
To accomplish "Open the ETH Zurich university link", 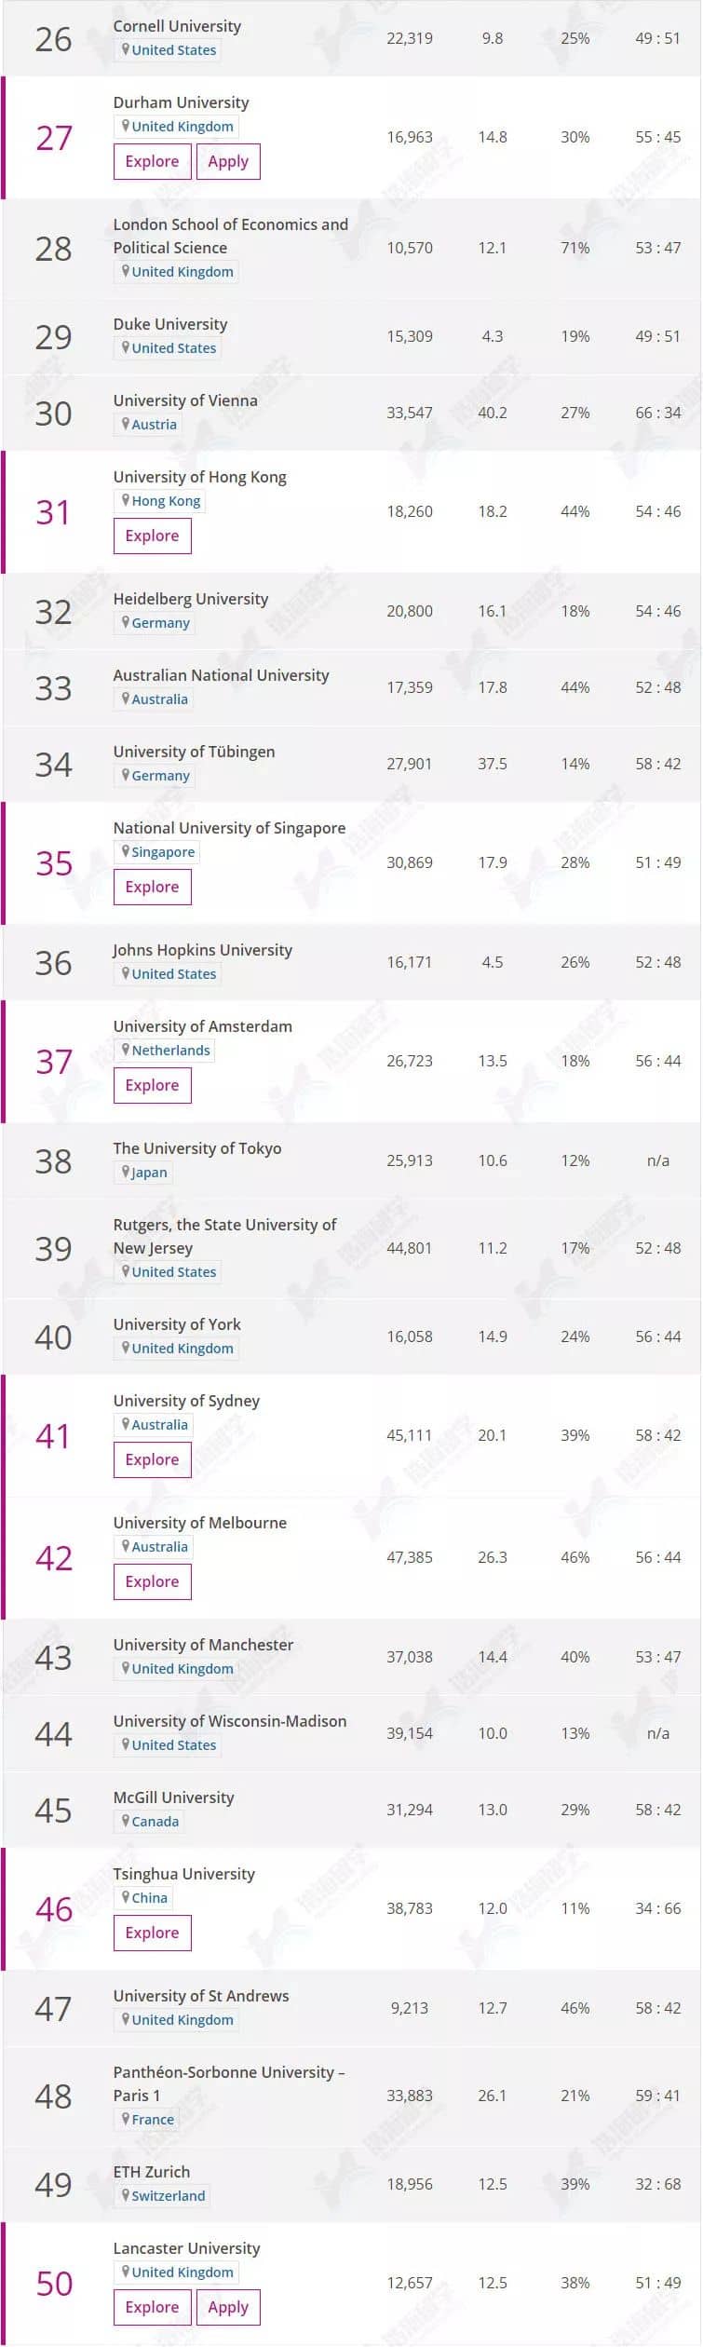I will [152, 2171].
